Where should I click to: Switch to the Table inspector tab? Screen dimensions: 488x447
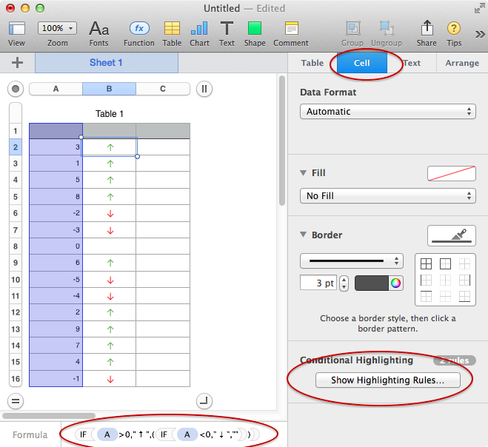pyautogui.click(x=312, y=63)
